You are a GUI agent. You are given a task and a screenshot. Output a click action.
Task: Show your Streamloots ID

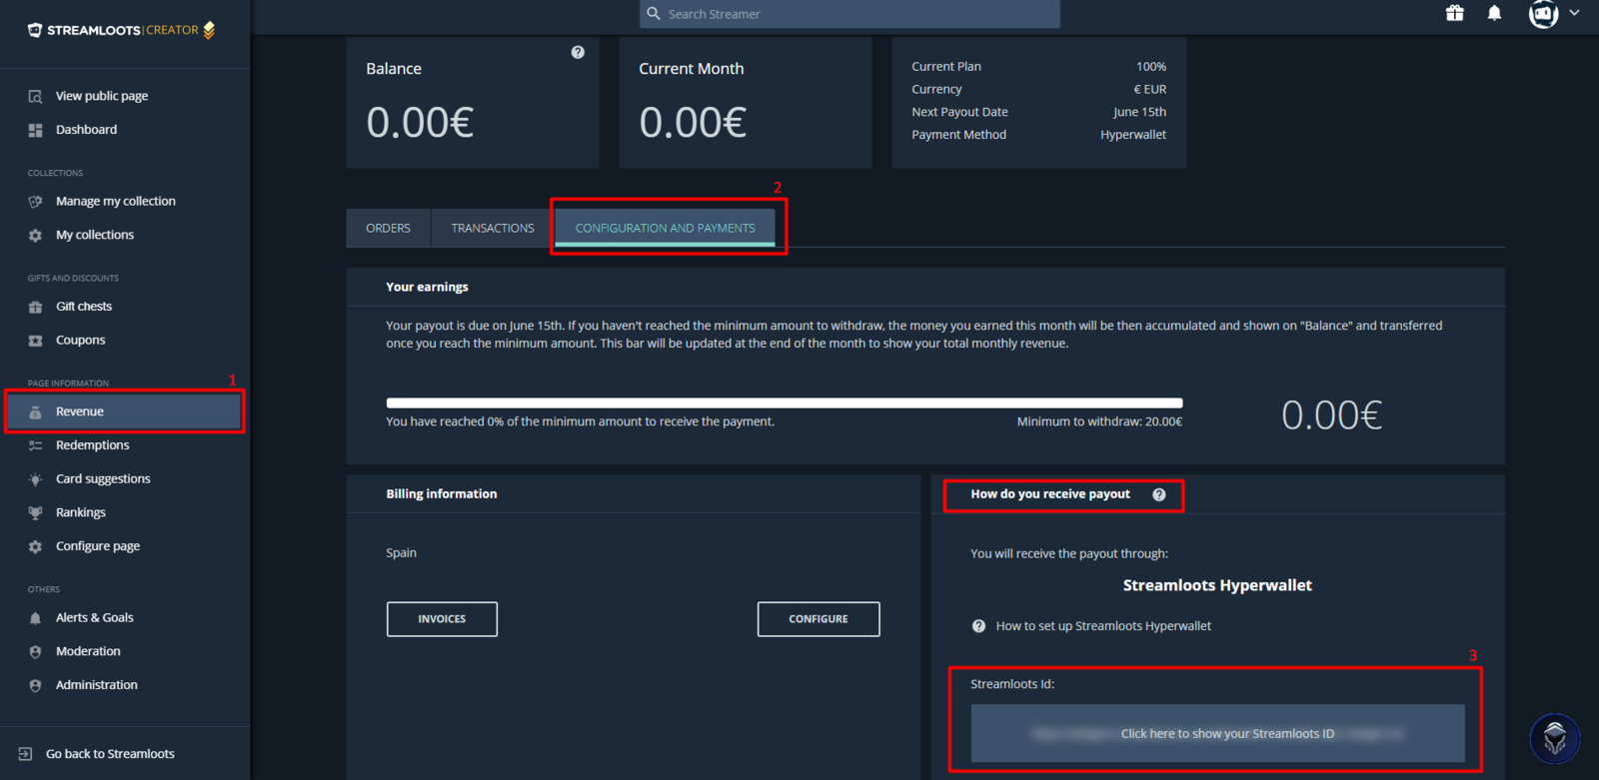pyautogui.click(x=1218, y=733)
